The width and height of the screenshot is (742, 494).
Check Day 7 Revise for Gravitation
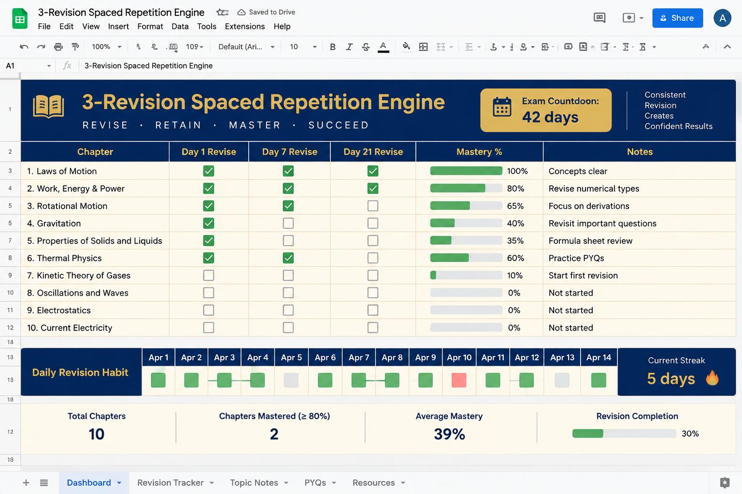288,223
